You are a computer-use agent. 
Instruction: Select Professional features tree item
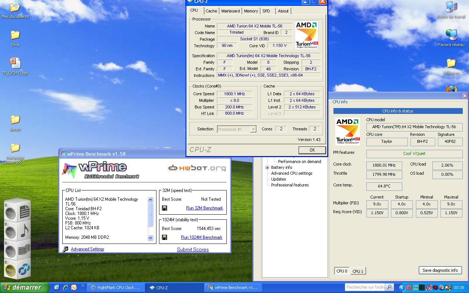click(290, 185)
